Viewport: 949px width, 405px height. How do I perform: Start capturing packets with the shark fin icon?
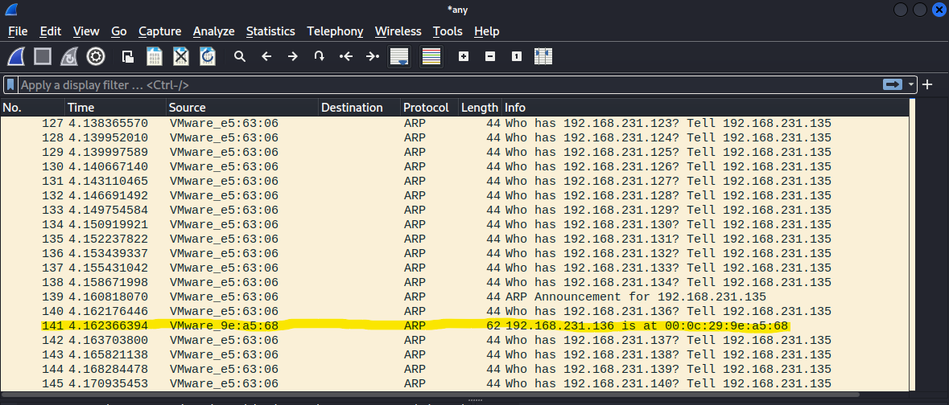(x=17, y=56)
